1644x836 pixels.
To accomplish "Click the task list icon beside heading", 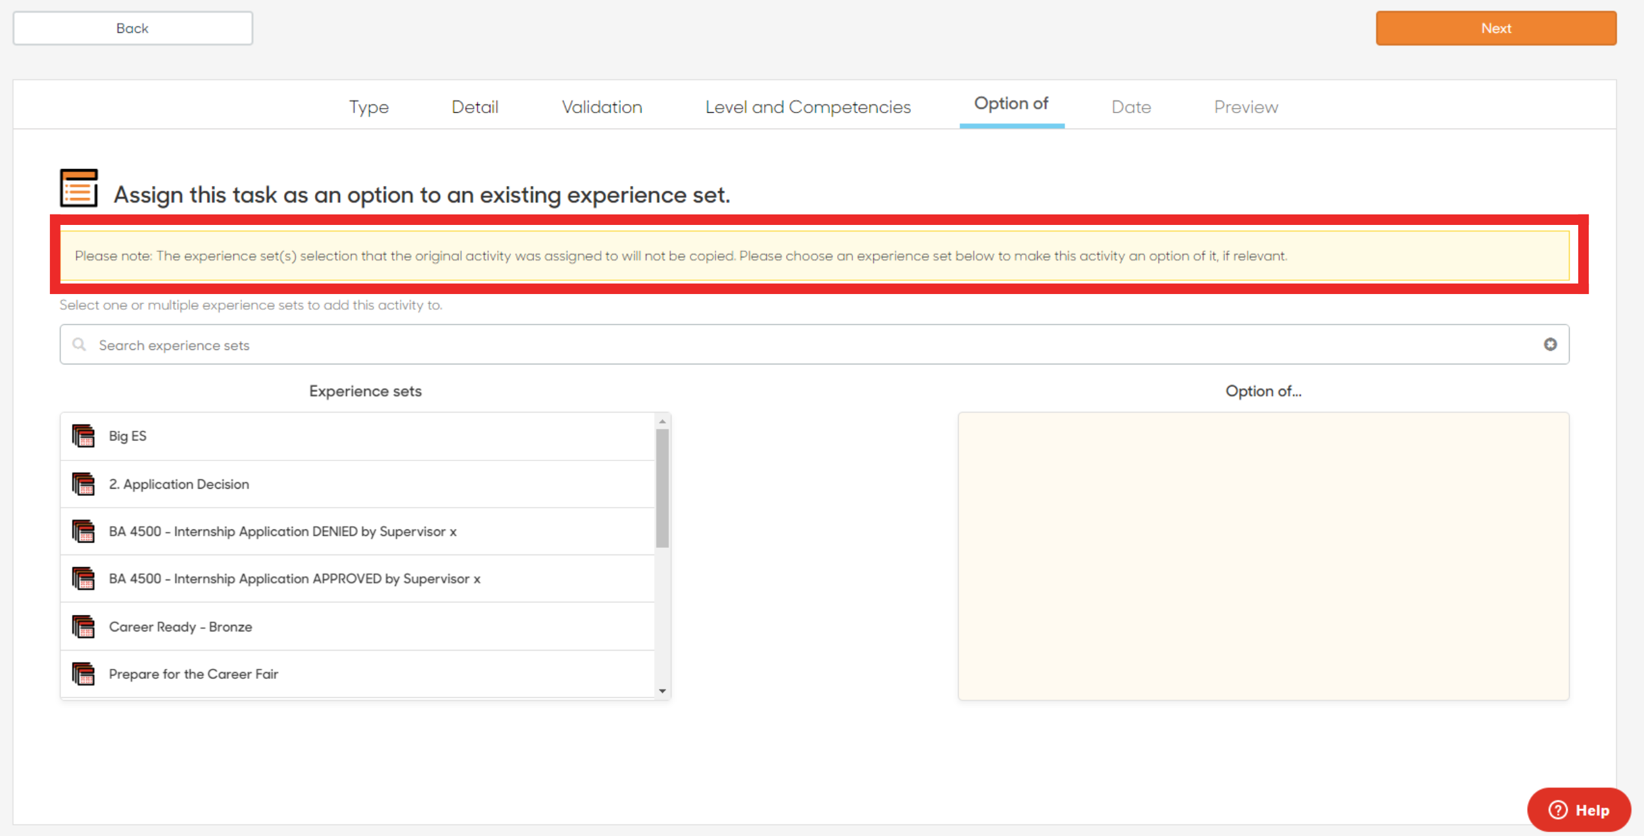I will 79,188.
